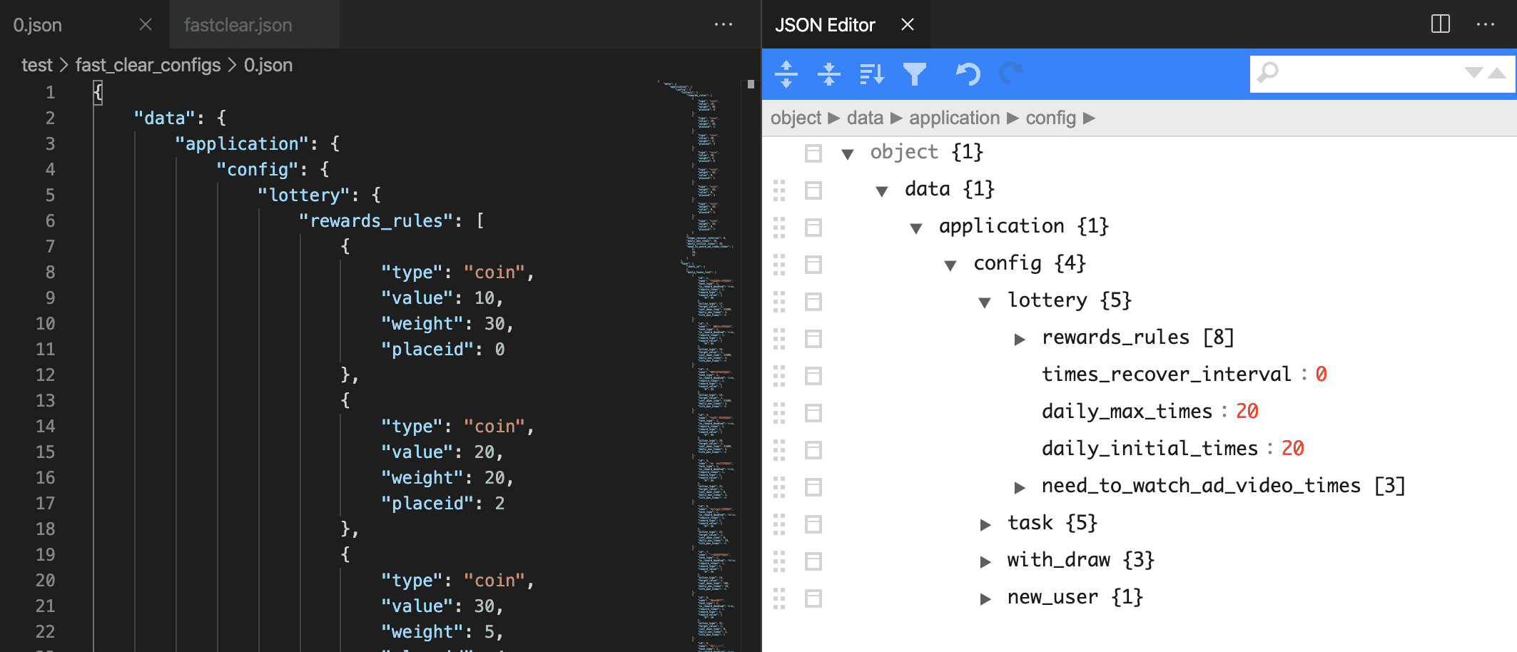The image size is (1517, 652).
Task: Expand the rewards_rules array
Action: pyautogui.click(x=1020, y=340)
